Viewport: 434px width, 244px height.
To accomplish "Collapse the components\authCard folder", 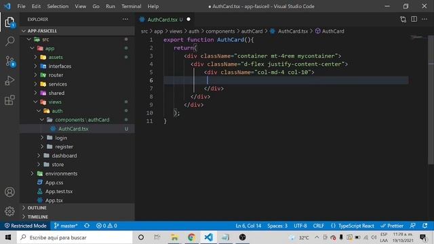I will [x=42, y=119].
